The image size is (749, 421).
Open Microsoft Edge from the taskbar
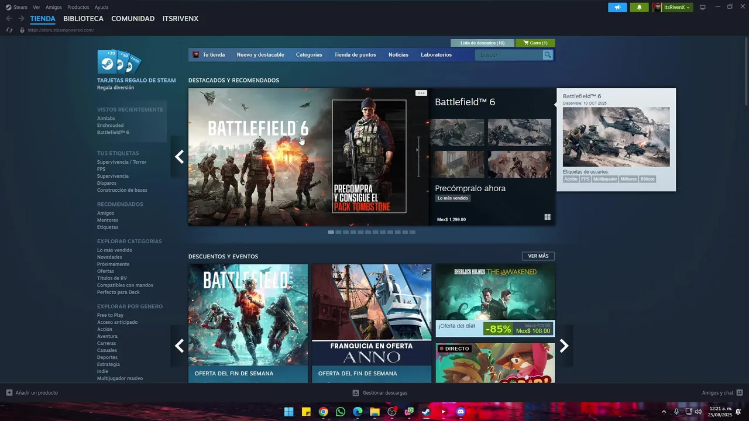tap(358, 412)
